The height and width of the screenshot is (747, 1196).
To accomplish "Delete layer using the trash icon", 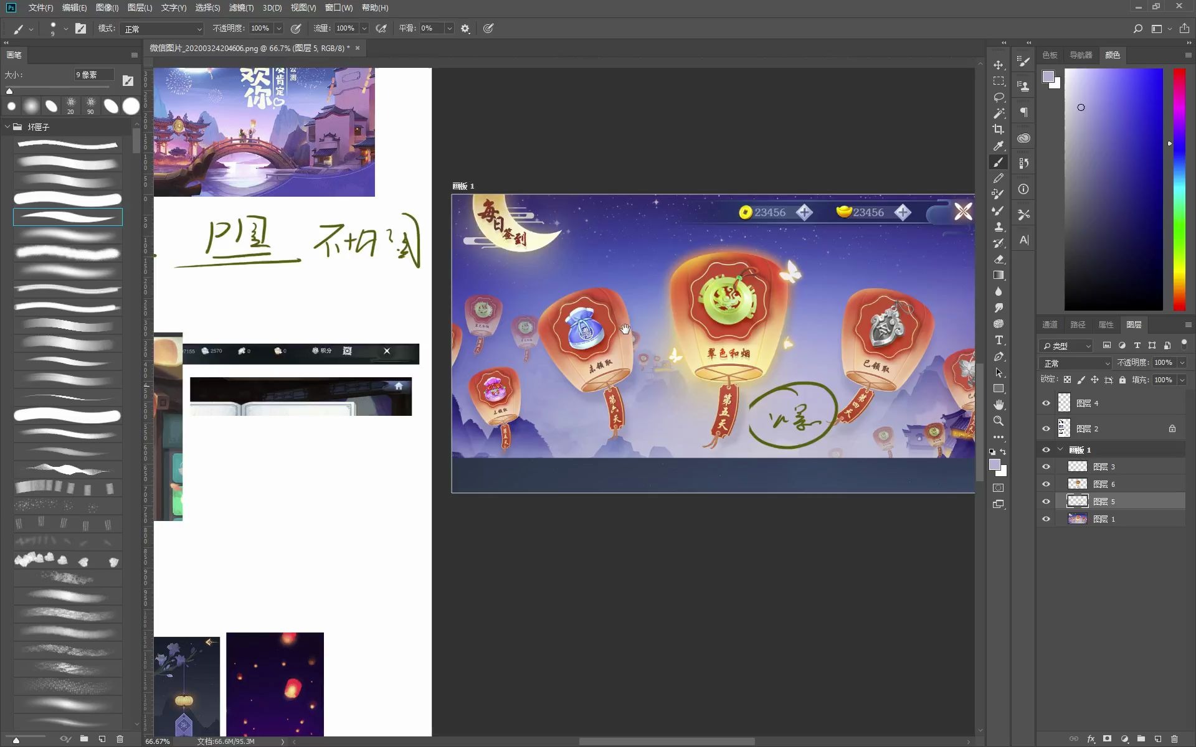I will [1174, 739].
